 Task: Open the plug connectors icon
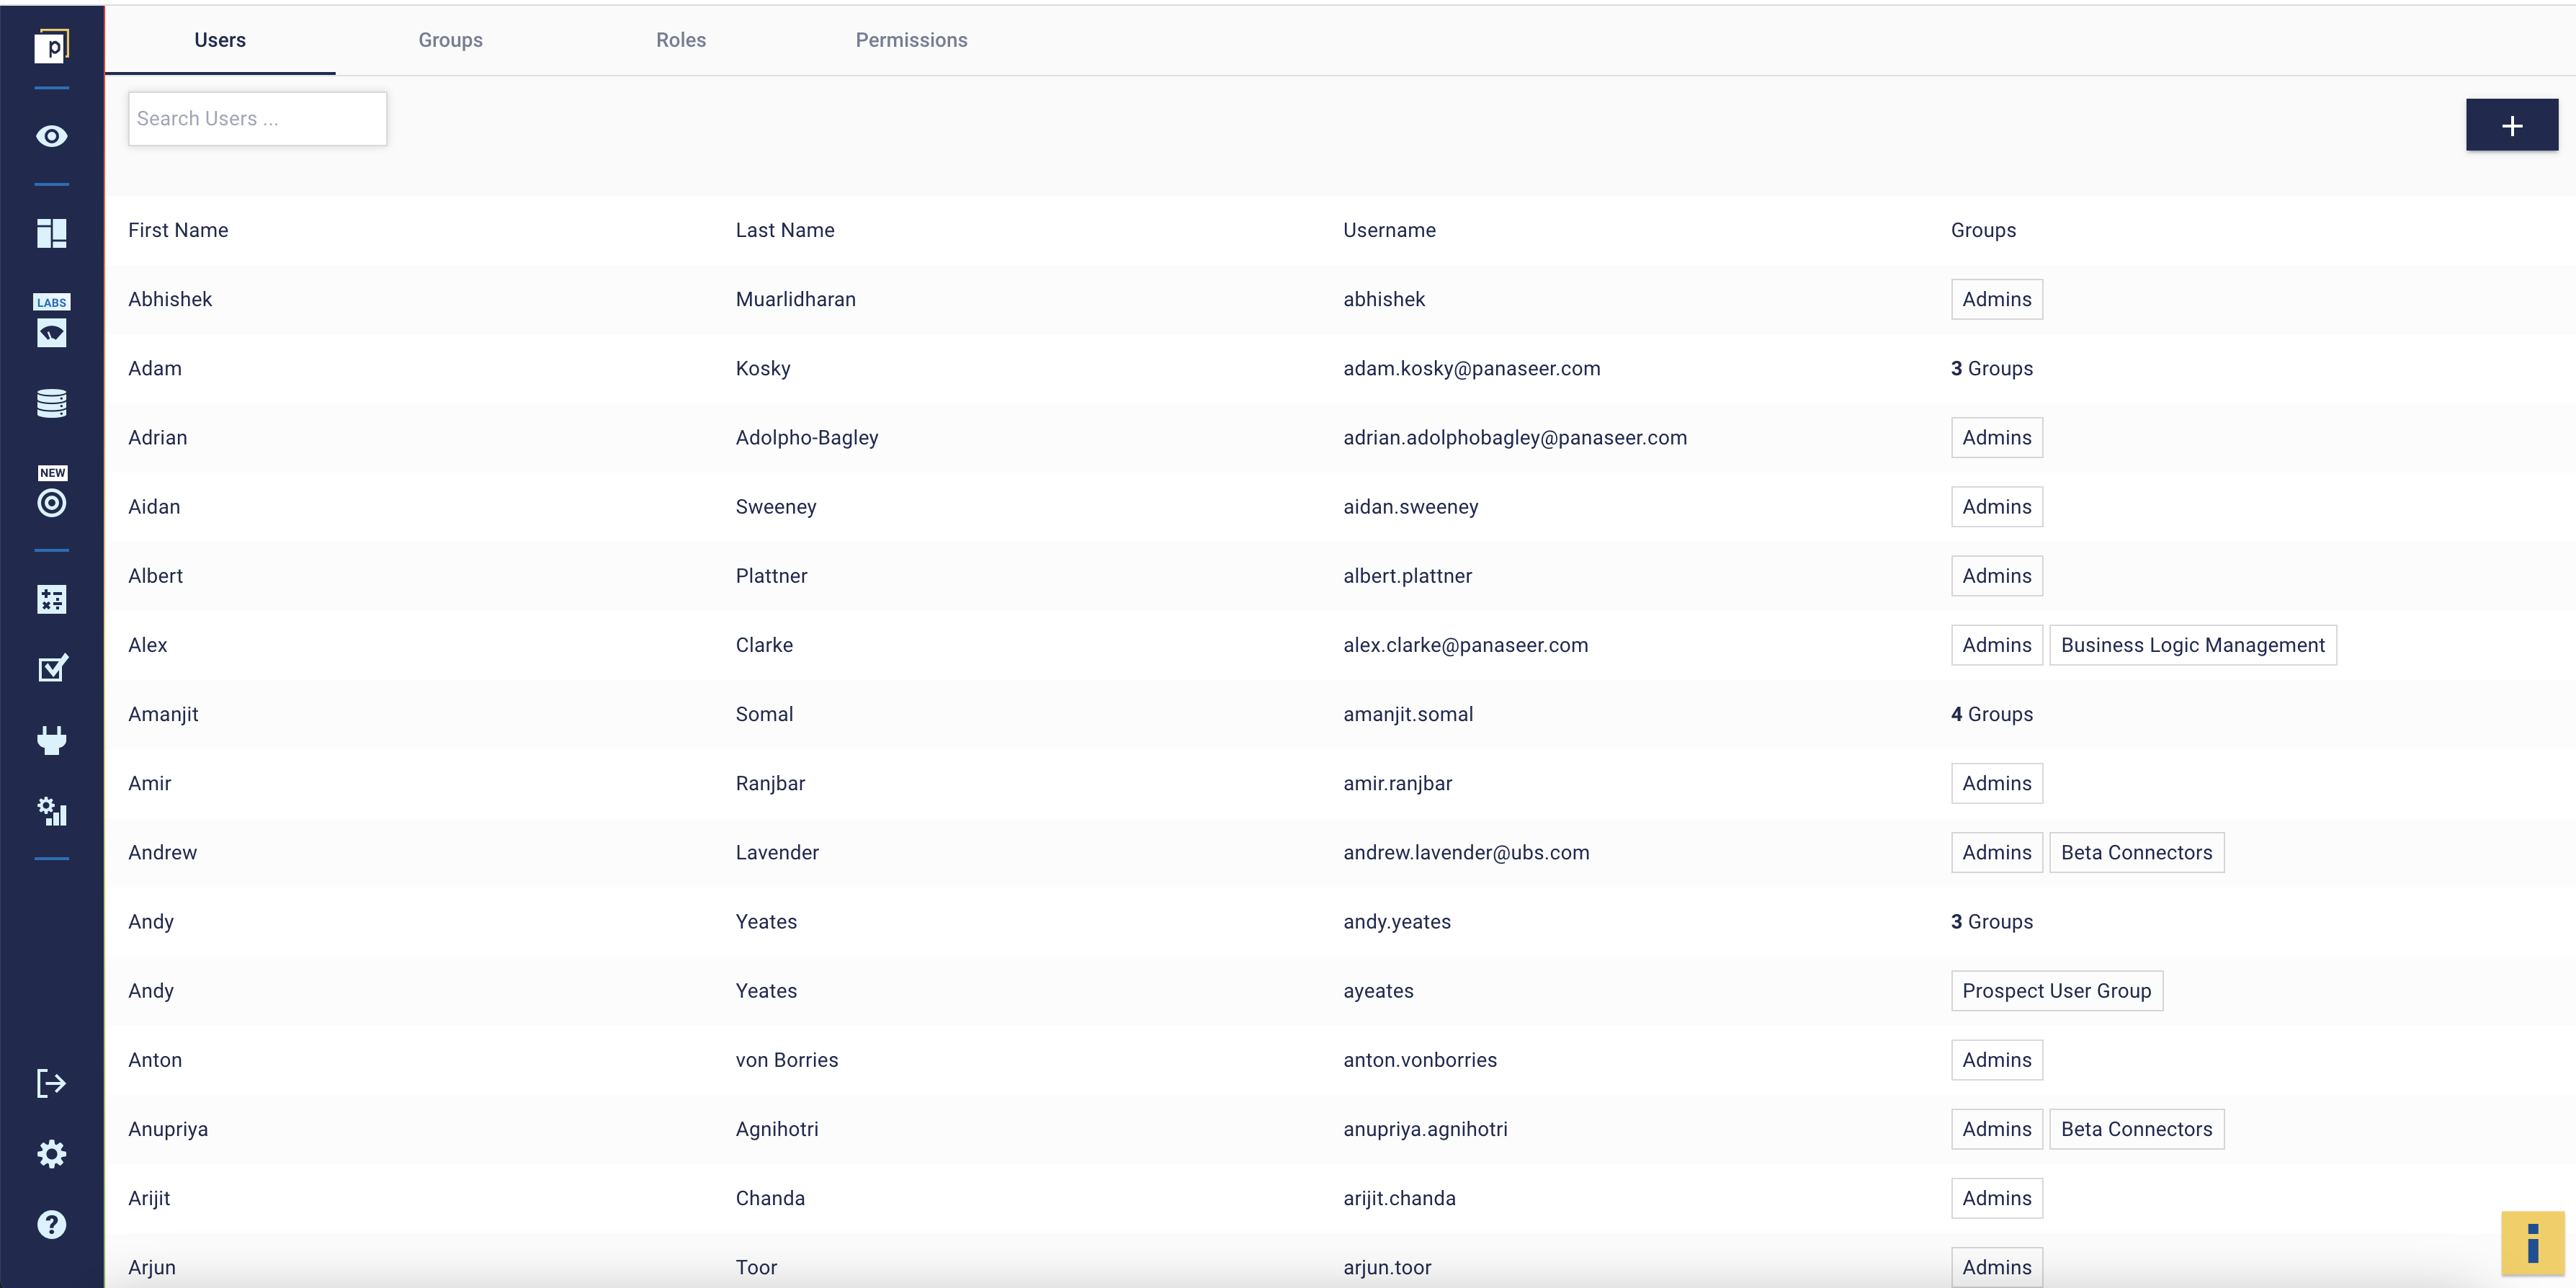[52, 740]
